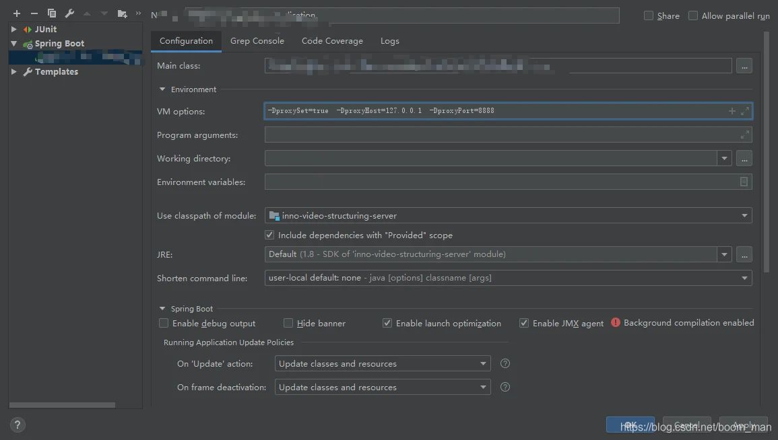Browse for Working directory
This screenshot has width=778, height=440.
744,159
